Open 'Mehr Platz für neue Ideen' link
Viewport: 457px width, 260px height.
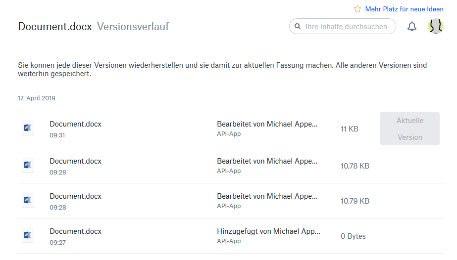404,9
